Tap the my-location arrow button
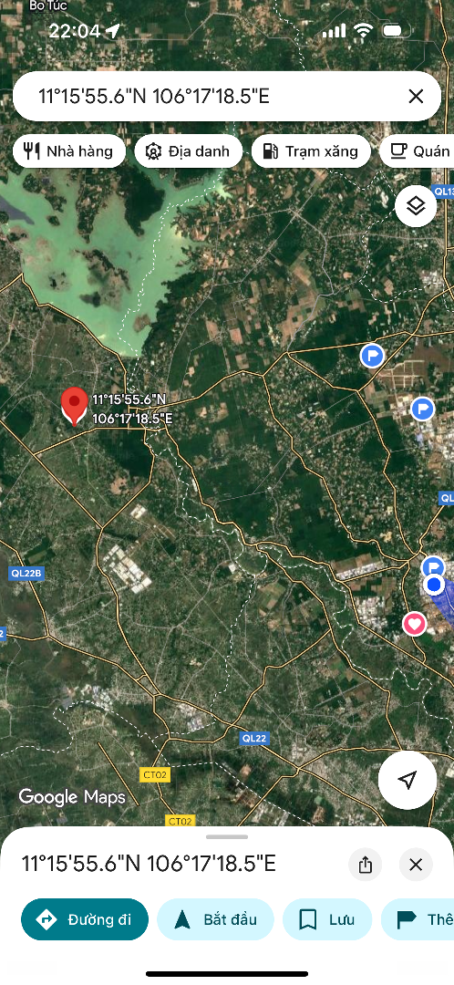The width and height of the screenshot is (454, 985). point(408,780)
